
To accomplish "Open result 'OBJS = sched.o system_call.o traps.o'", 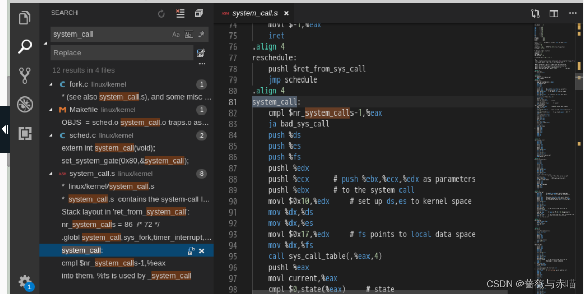I will pyautogui.click(x=127, y=123).
